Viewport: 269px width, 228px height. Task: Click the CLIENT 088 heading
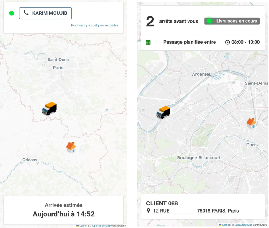(x=162, y=203)
